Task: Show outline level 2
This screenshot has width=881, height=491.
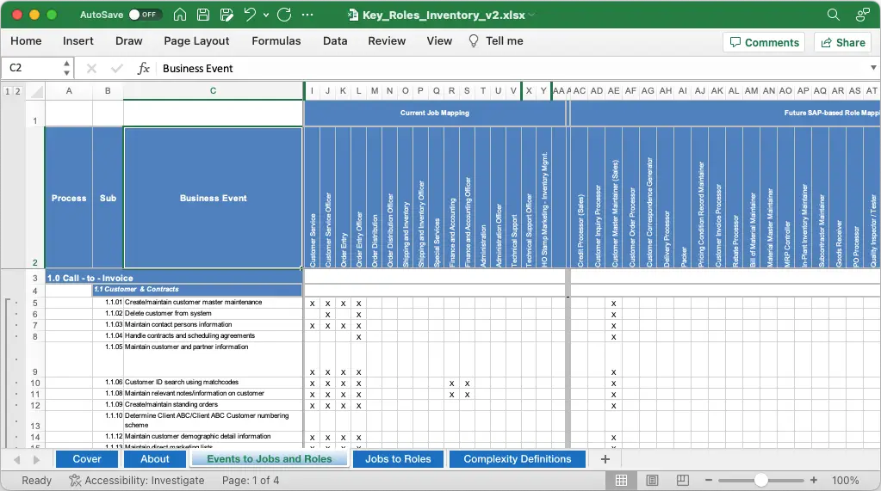Action: tap(17, 91)
